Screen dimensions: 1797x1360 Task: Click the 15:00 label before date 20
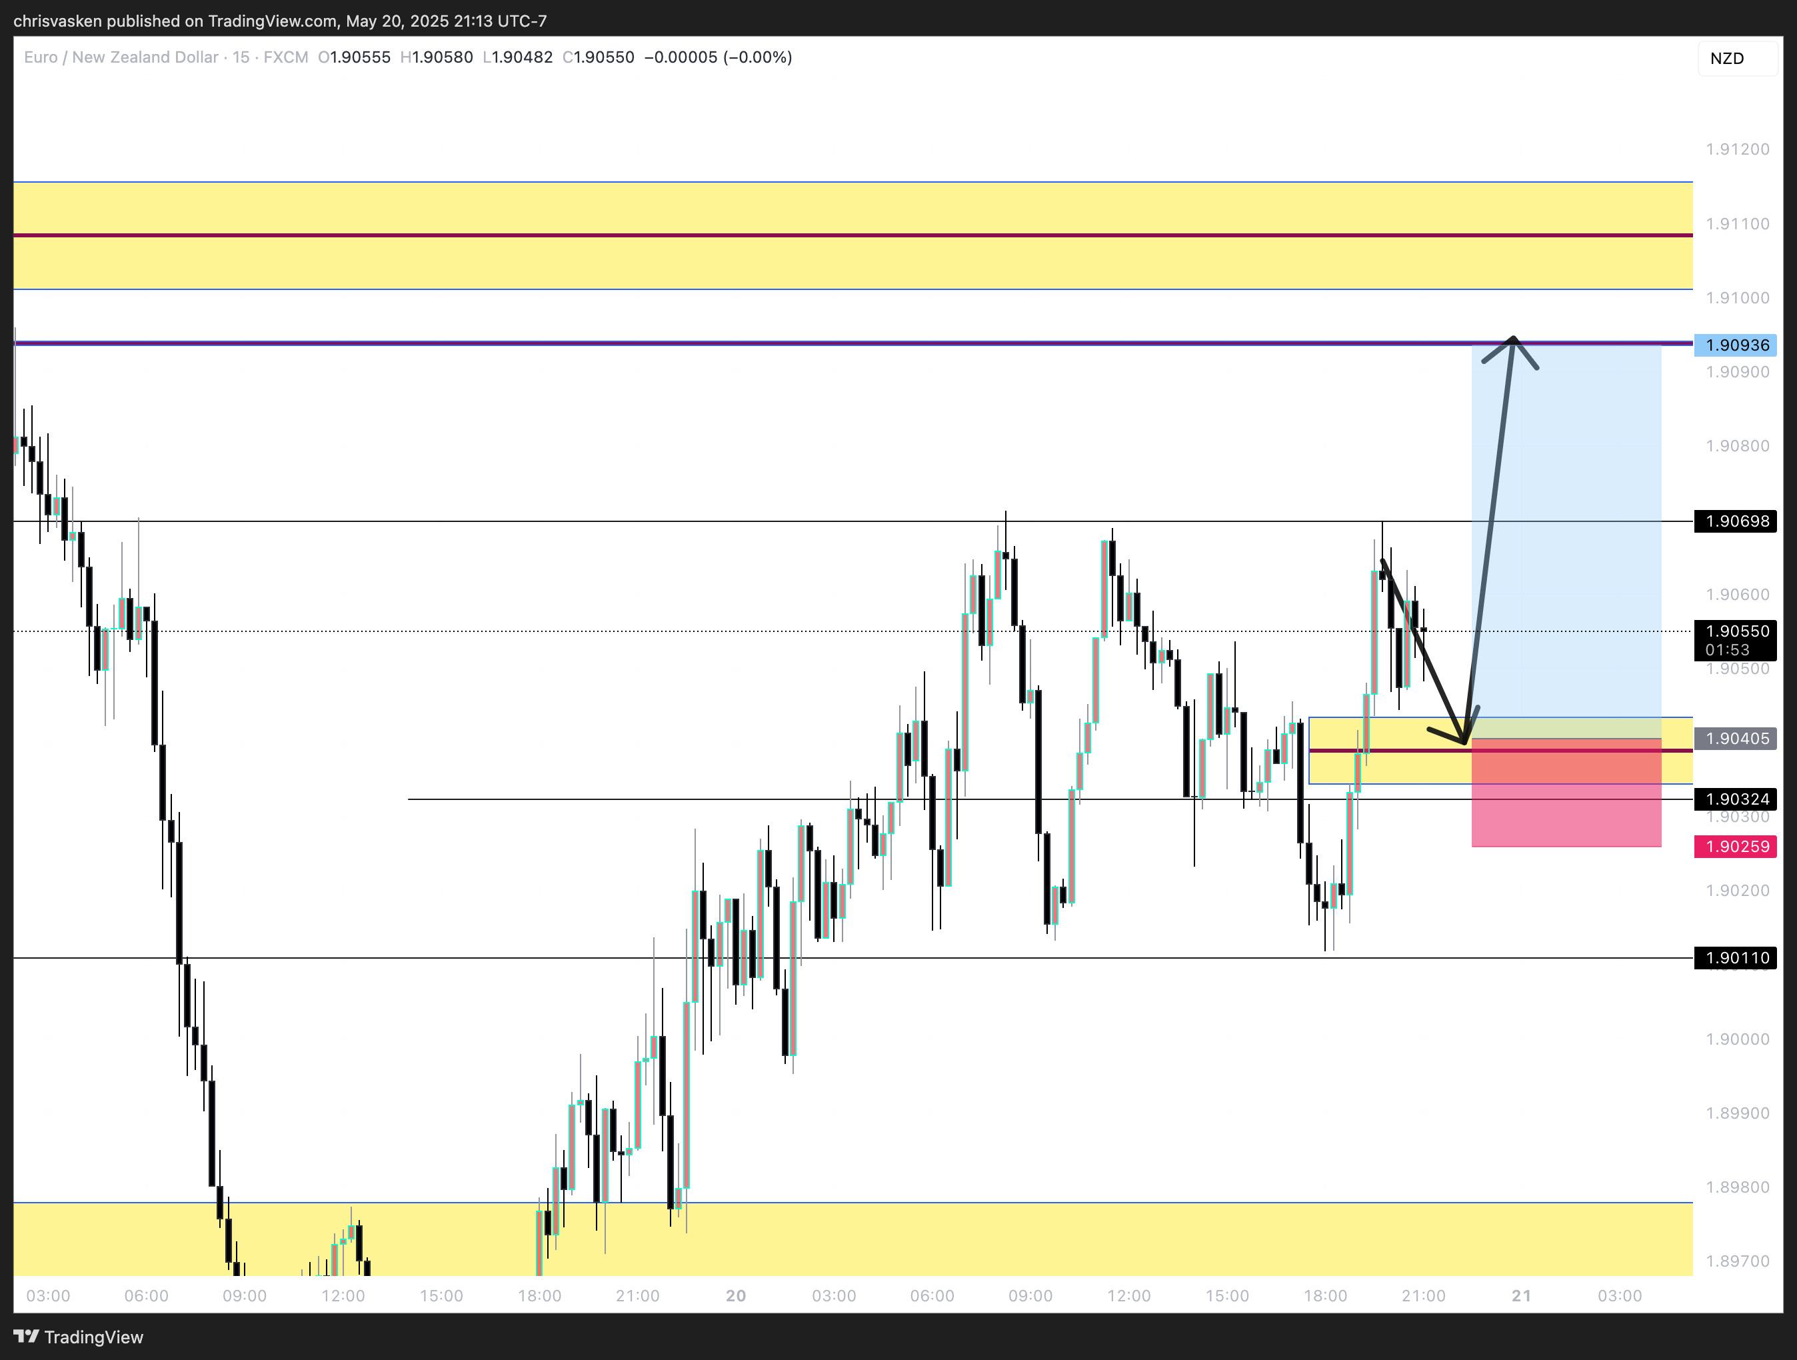click(441, 1296)
